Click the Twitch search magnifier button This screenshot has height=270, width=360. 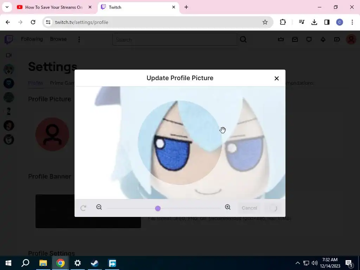point(243,39)
